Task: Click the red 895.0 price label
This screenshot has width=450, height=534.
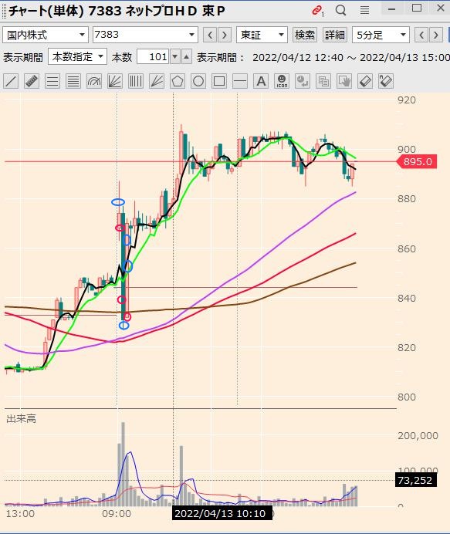Action: 417,161
